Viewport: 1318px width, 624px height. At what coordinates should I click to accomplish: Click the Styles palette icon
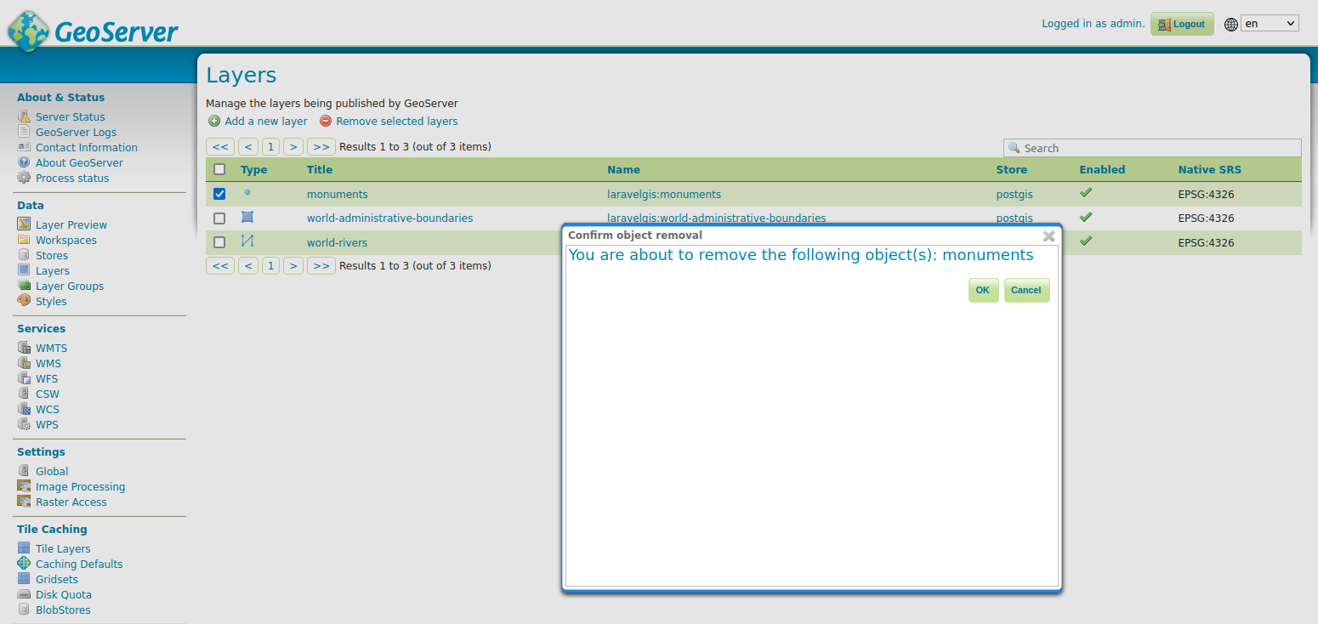tap(24, 301)
